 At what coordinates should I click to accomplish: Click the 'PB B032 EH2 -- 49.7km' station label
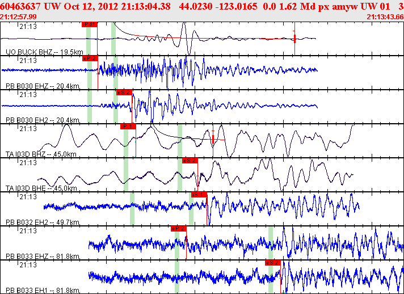point(43,222)
